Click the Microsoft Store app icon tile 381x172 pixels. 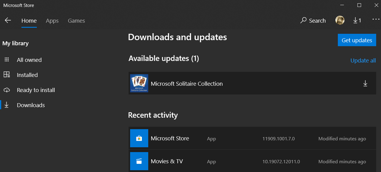[139, 138]
